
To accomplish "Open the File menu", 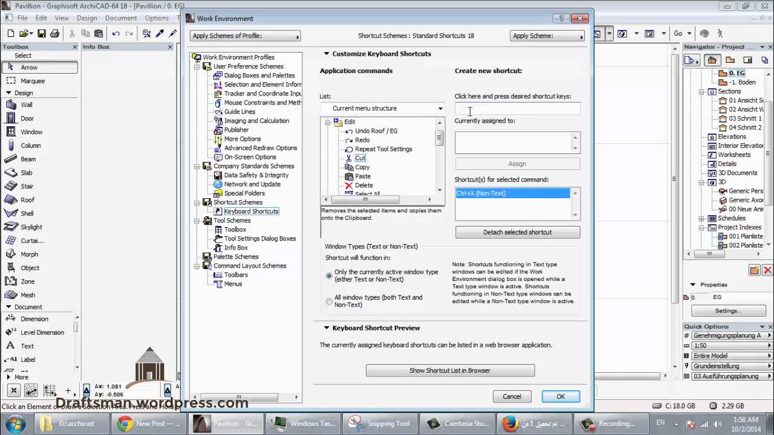I will click(x=22, y=18).
